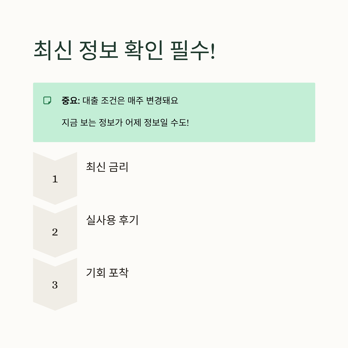
Task: Click the word '변경돼요' in the callout
Action: [x=162, y=101]
